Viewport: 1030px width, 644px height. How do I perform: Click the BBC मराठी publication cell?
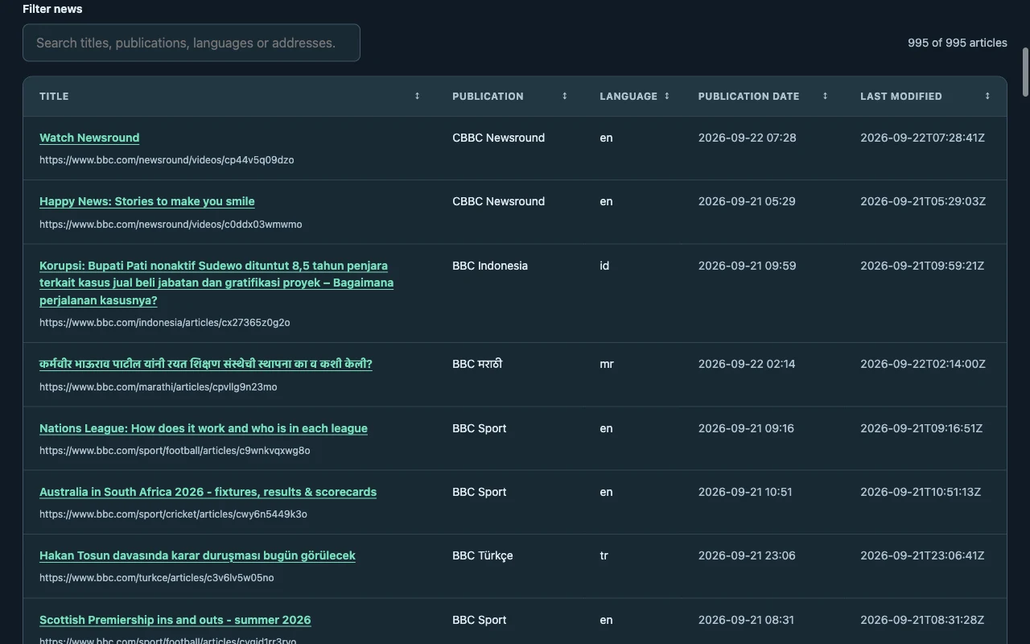pos(477,364)
